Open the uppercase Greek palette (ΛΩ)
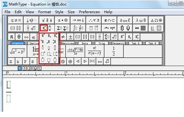The image size is (184, 117). click(x=156, y=20)
